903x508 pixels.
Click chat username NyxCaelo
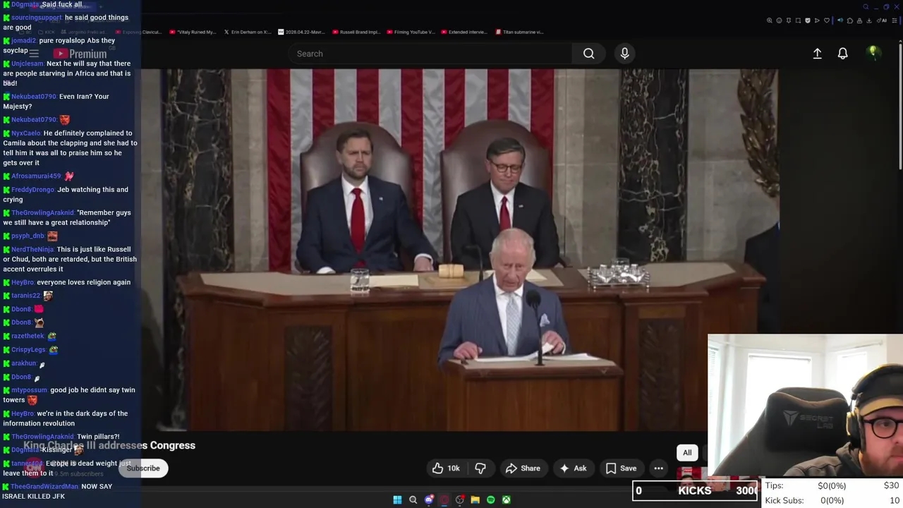[x=26, y=133]
